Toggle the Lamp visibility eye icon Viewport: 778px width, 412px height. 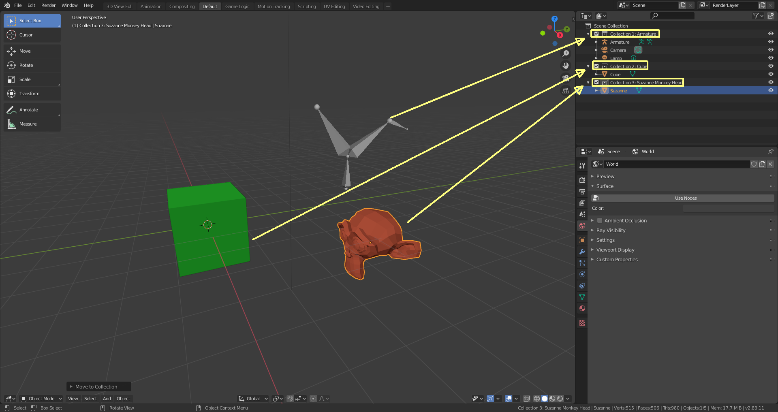click(x=771, y=58)
